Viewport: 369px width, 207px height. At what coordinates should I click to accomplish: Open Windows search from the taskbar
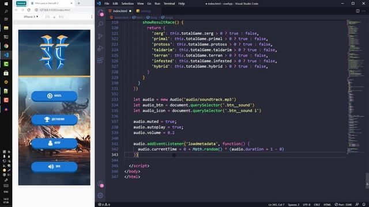click(x=6, y=11)
